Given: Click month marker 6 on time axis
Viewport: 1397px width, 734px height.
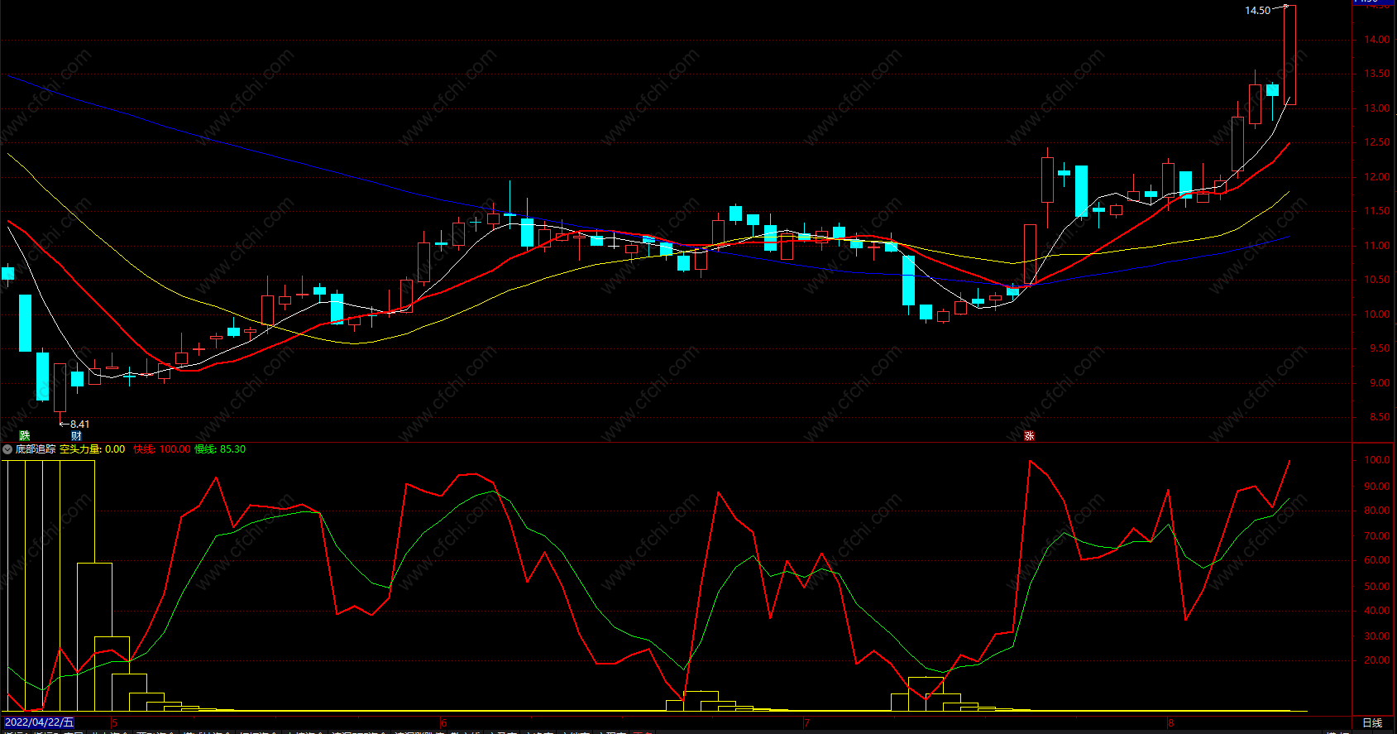Looking at the screenshot, I should pyautogui.click(x=444, y=722).
